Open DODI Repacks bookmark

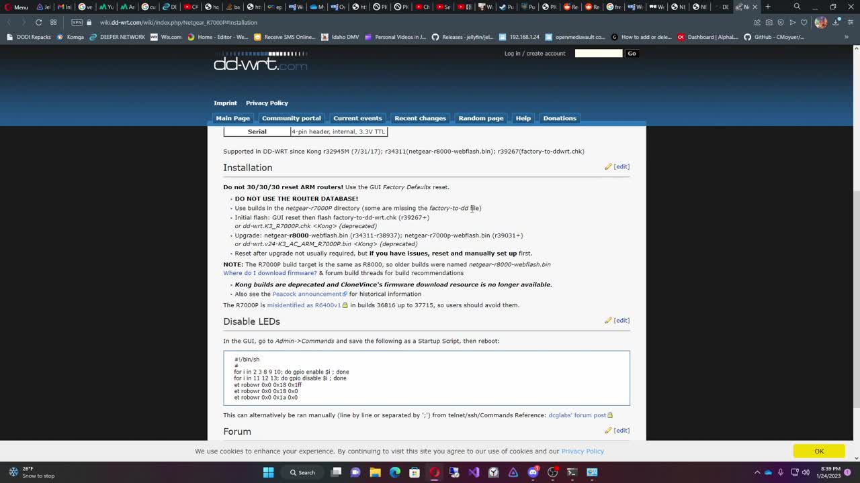[x=28, y=37]
